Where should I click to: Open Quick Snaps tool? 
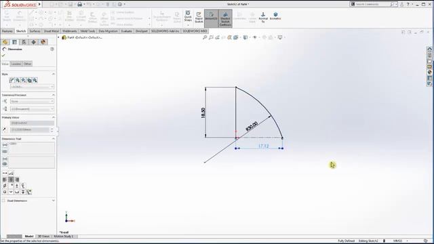pos(188,16)
